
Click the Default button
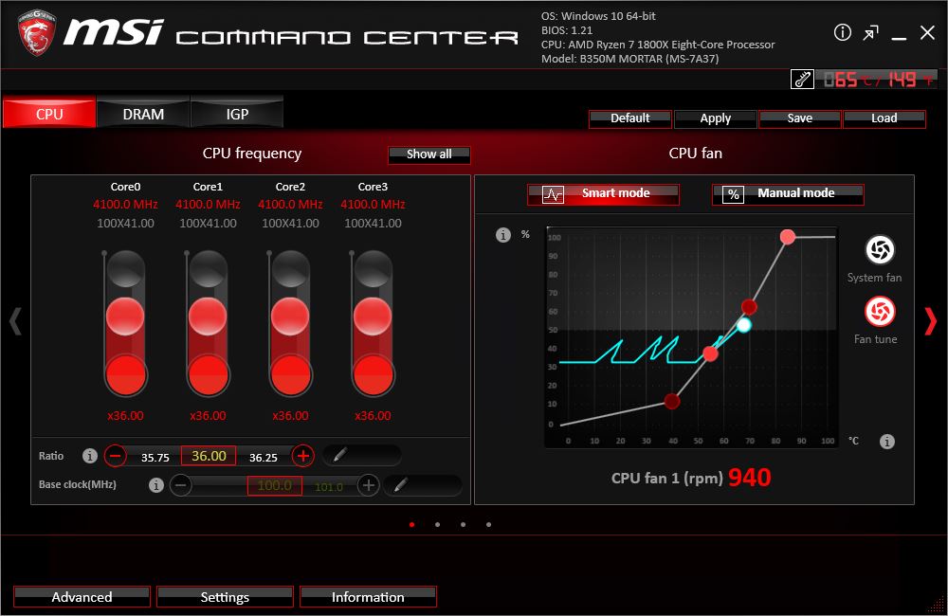[630, 118]
